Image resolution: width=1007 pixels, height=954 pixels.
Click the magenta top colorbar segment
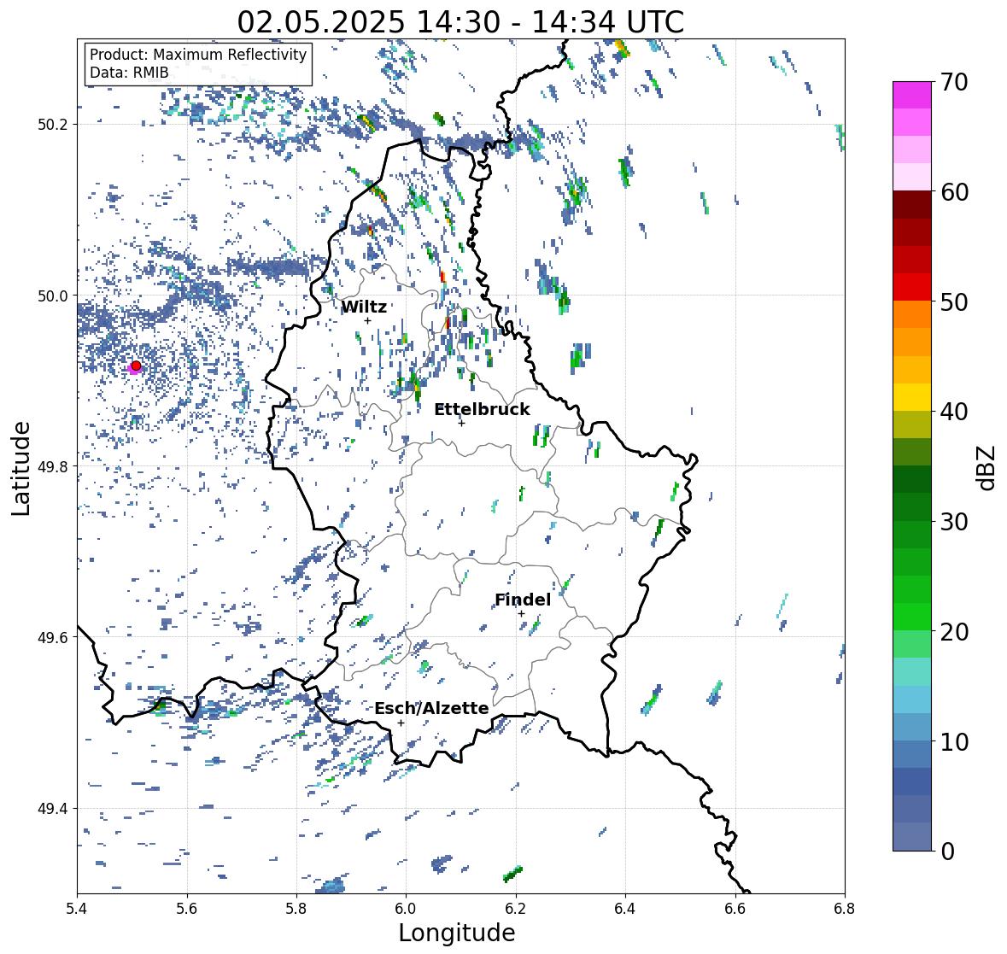[x=912, y=95]
